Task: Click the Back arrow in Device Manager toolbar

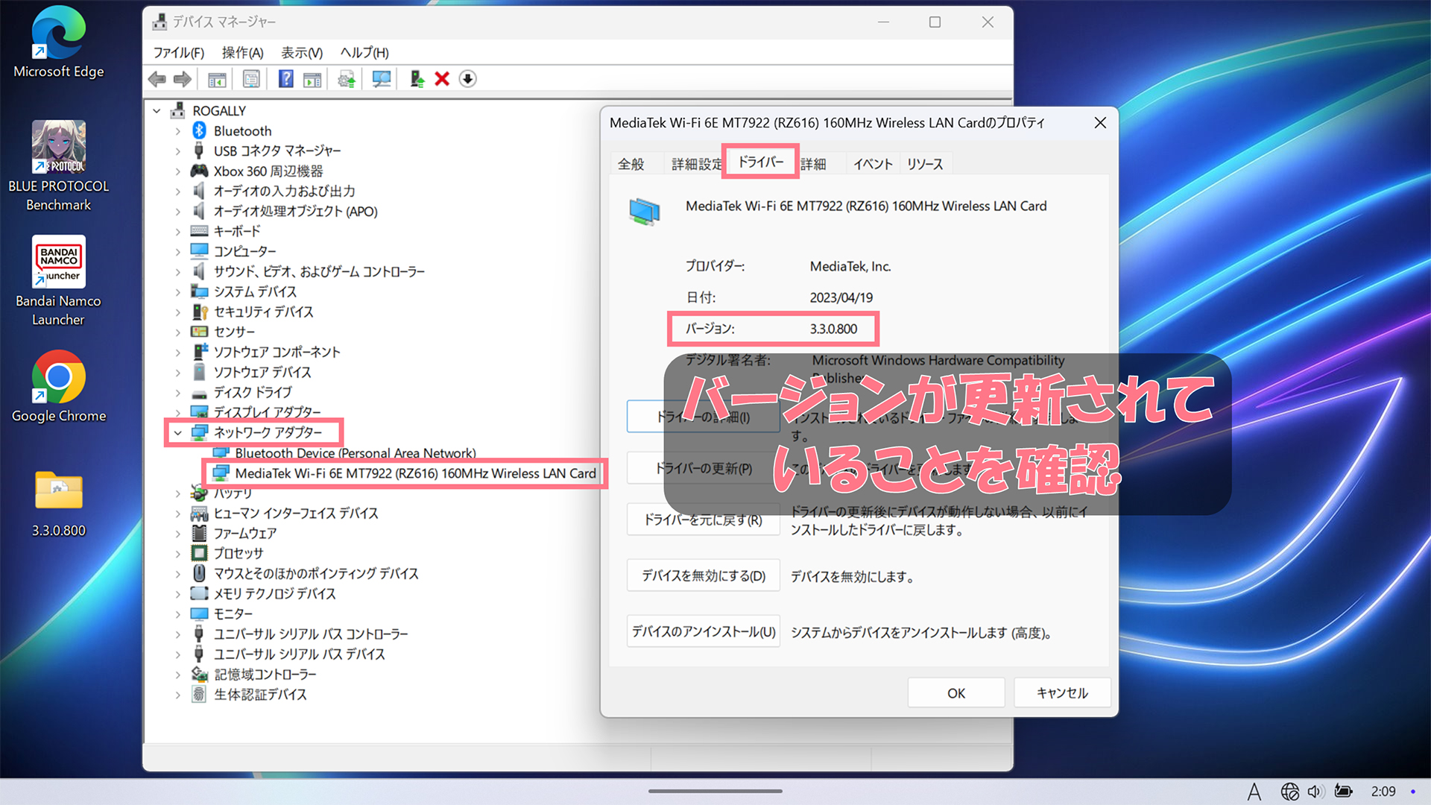Action: click(157, 79)
